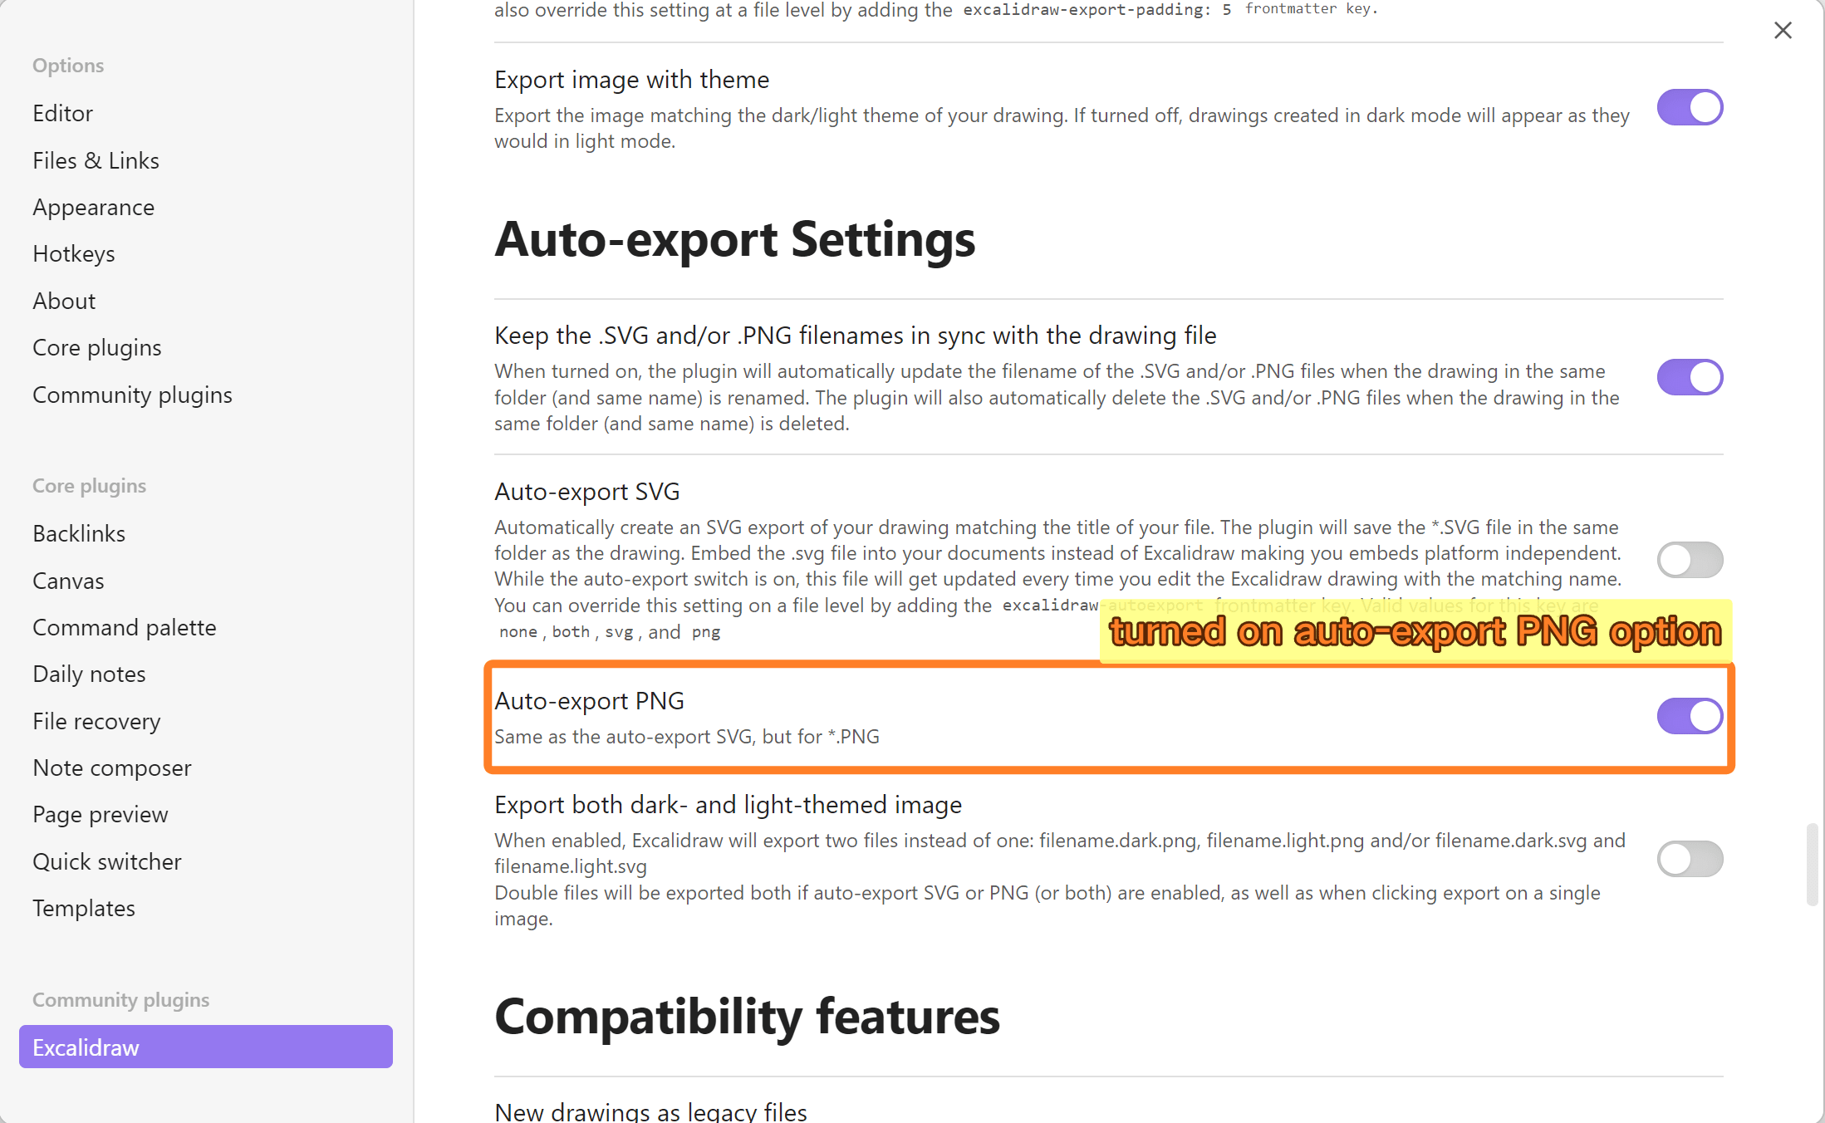Open the Core plugins settings
Image resolution: width=1825 pixels, height=1123 pixels.
pyautogui.click(x=97, y=347)
